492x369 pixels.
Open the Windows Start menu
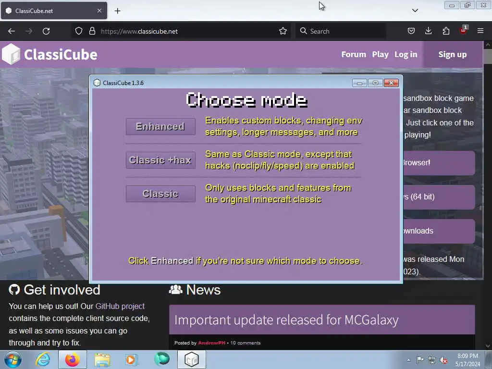12,359
